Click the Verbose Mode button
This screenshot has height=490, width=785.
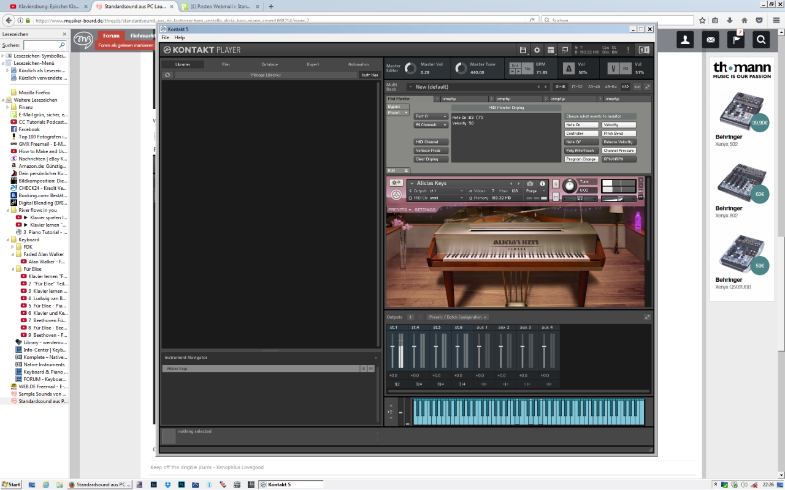coord(431,151)
